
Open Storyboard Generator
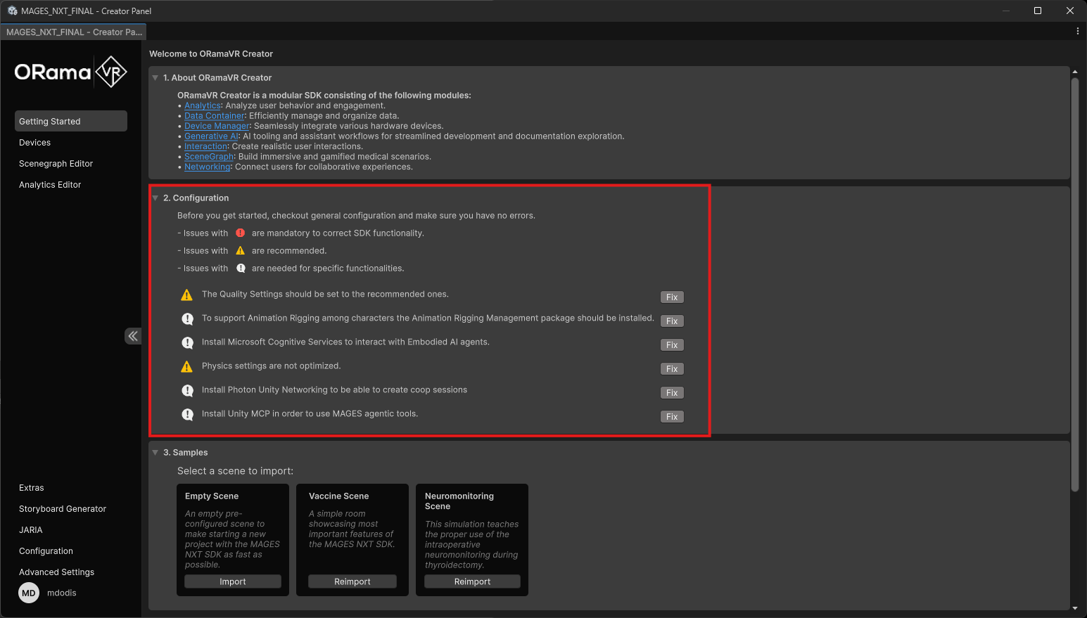coord(63,509)
